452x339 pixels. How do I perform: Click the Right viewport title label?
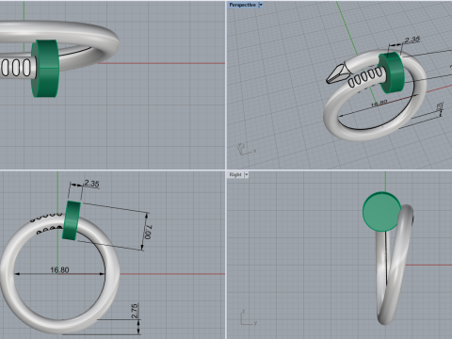pos(235,174)
